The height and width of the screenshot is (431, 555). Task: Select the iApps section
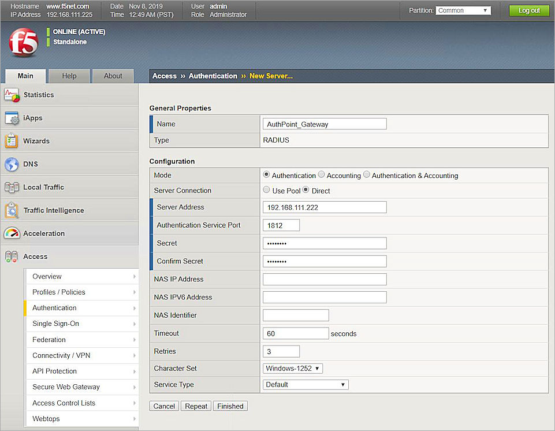click(32, 118)
